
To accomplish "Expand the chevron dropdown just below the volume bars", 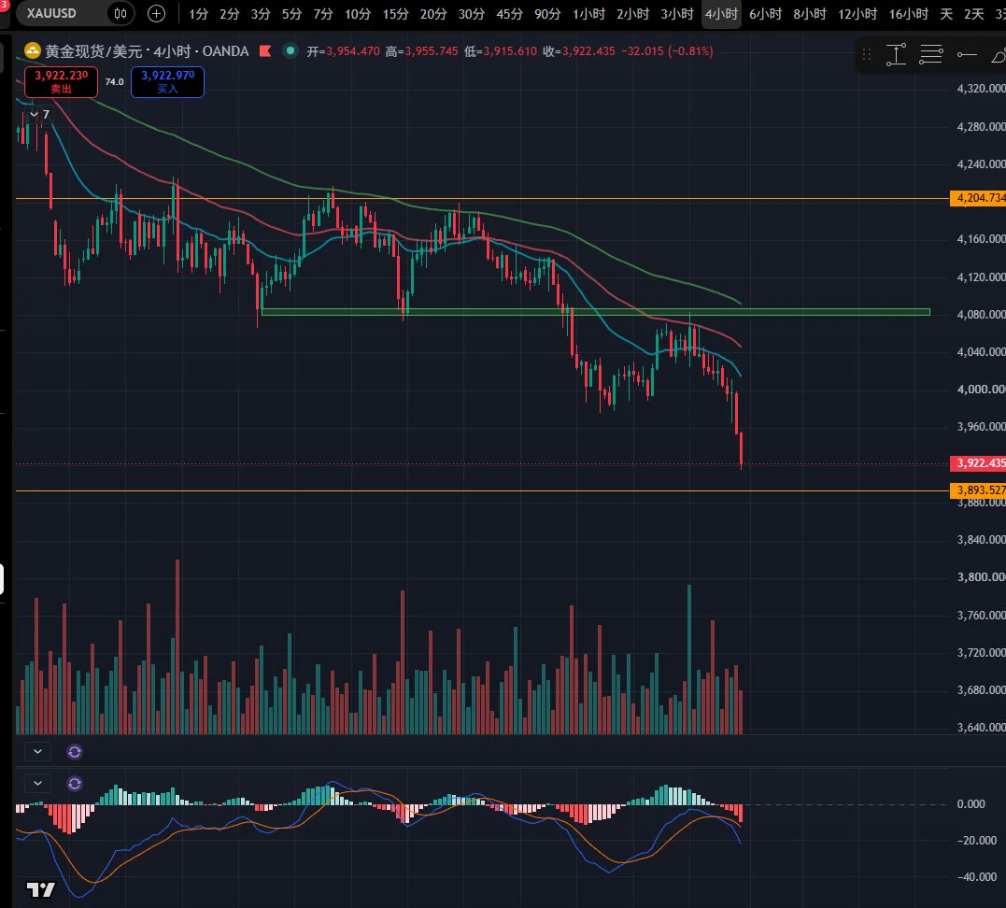I will click(x=38, y=751).
